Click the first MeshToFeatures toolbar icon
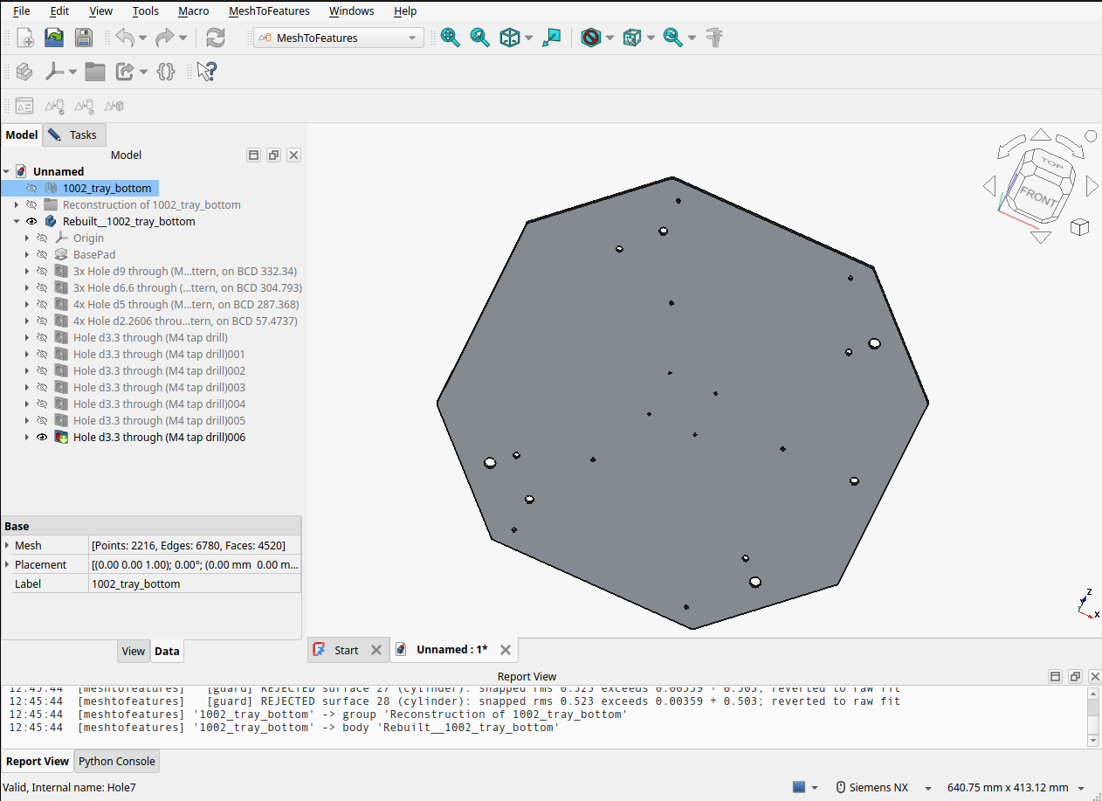Screen dimensions: 1102x801 (24, 106)
